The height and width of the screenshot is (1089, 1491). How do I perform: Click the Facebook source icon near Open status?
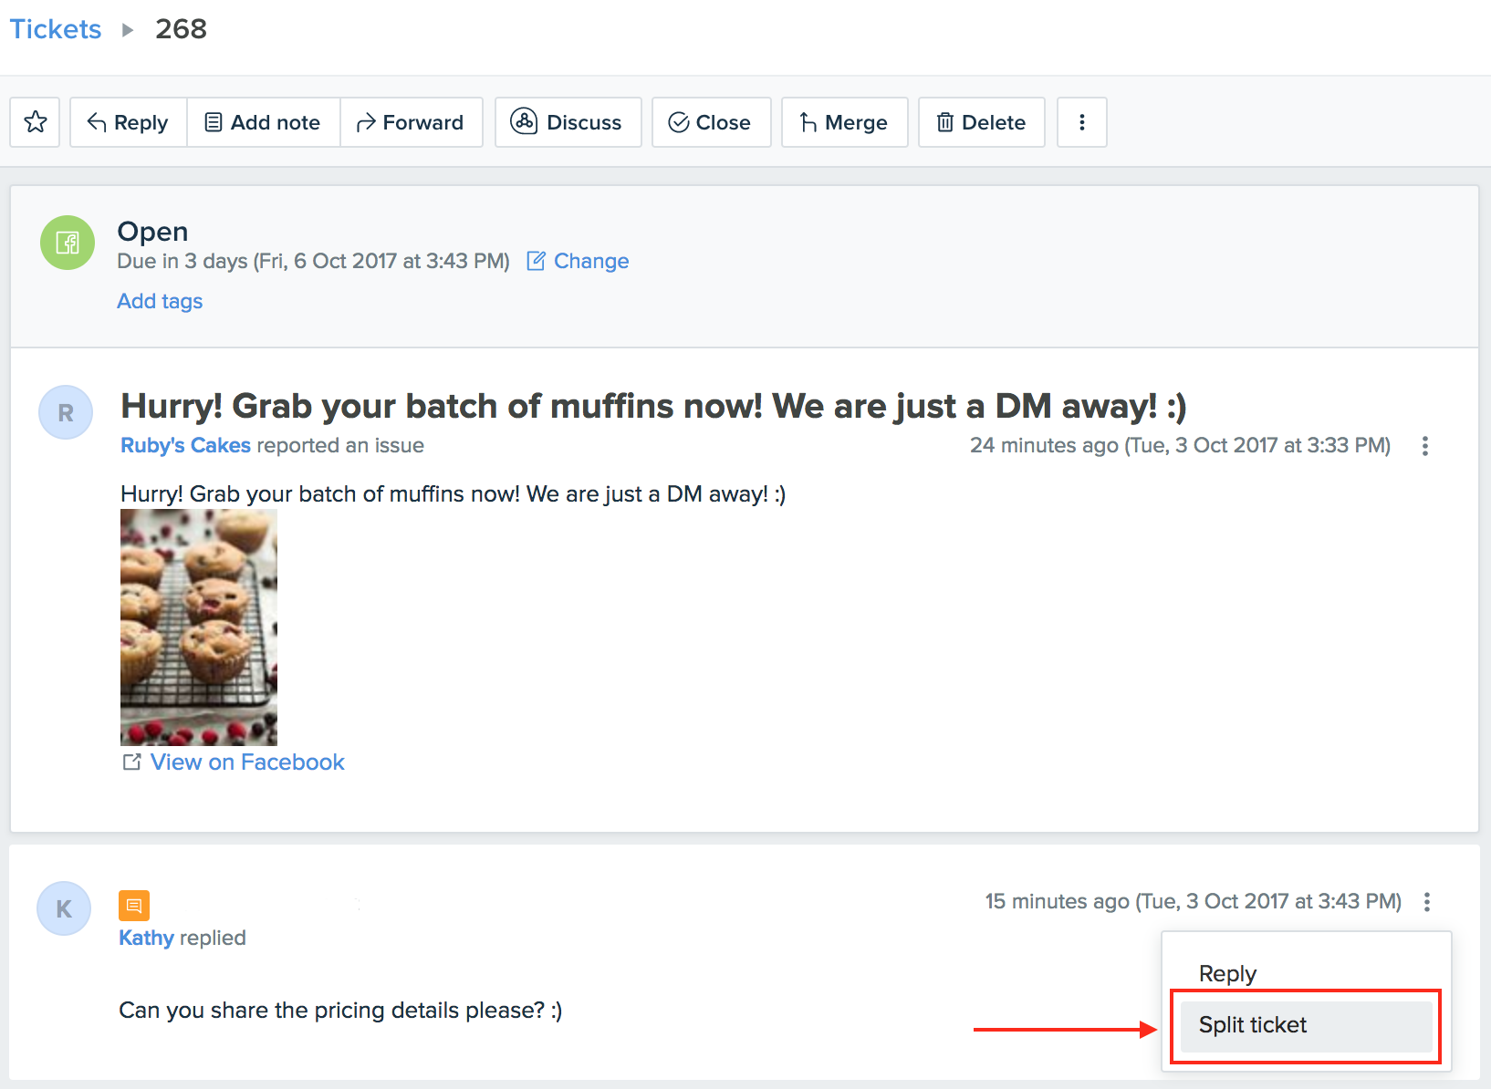pos(66,243)
